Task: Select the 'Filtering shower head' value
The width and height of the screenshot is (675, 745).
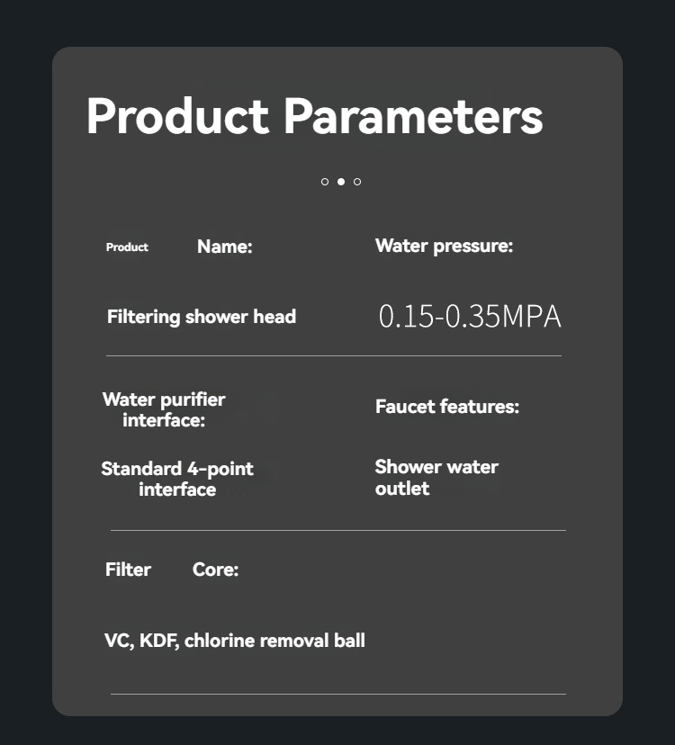Action: pos(202,317)
